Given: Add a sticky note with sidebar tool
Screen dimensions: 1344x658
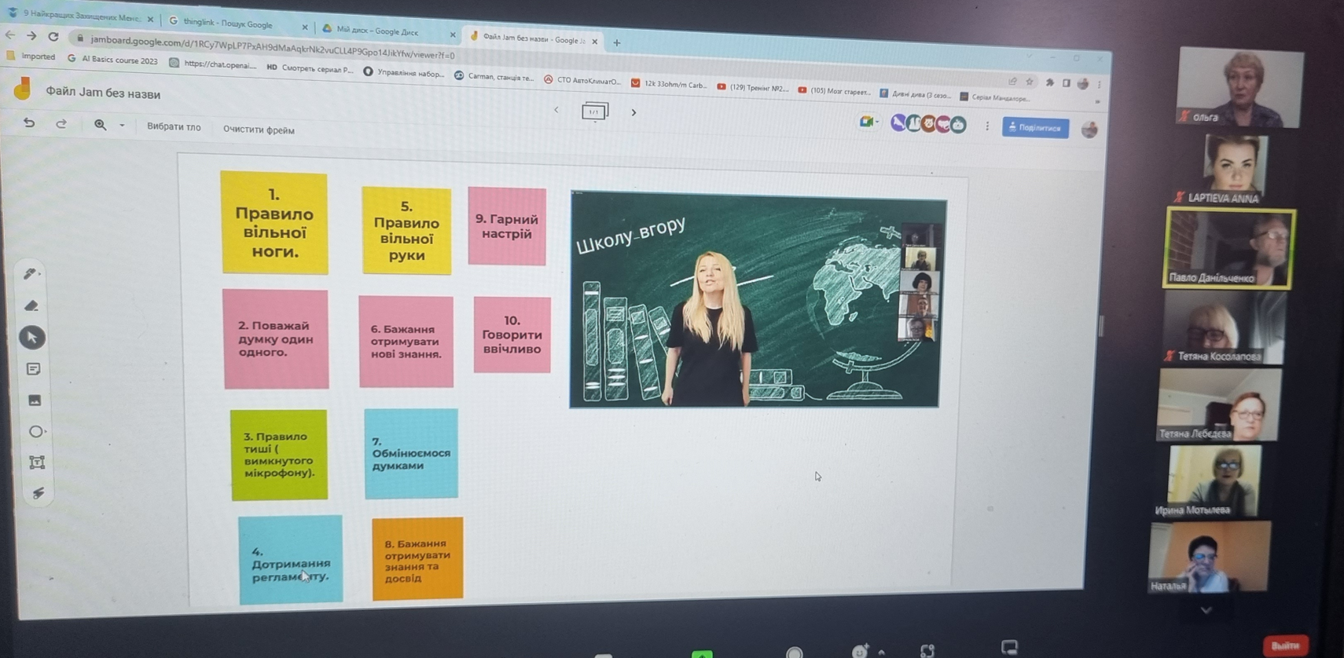Looking at the screenshot, I should (33, 369).
